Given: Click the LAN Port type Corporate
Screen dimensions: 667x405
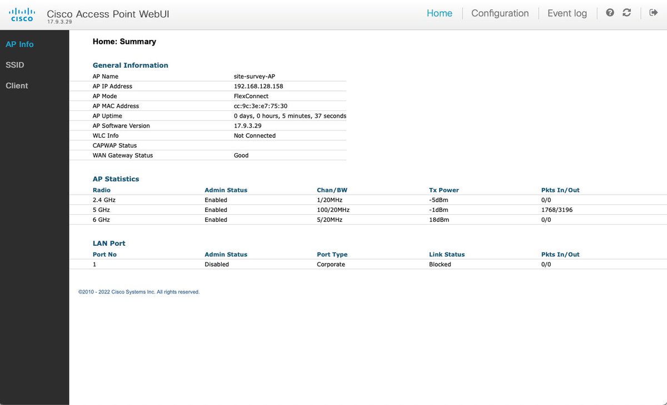Looking at the screenshot, I should coord(331,264).
